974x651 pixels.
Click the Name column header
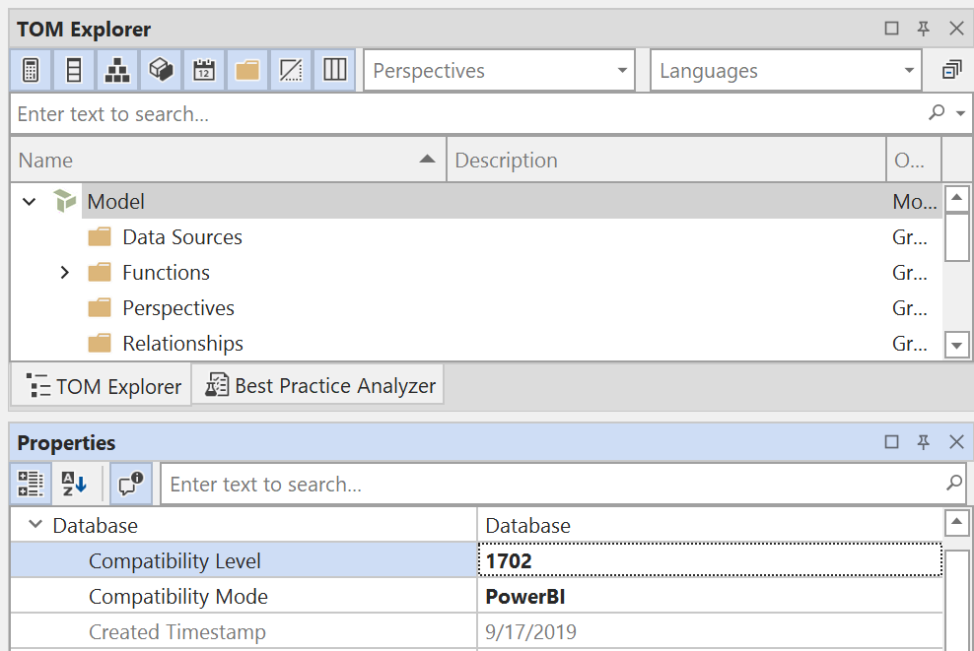click(227, 161)
